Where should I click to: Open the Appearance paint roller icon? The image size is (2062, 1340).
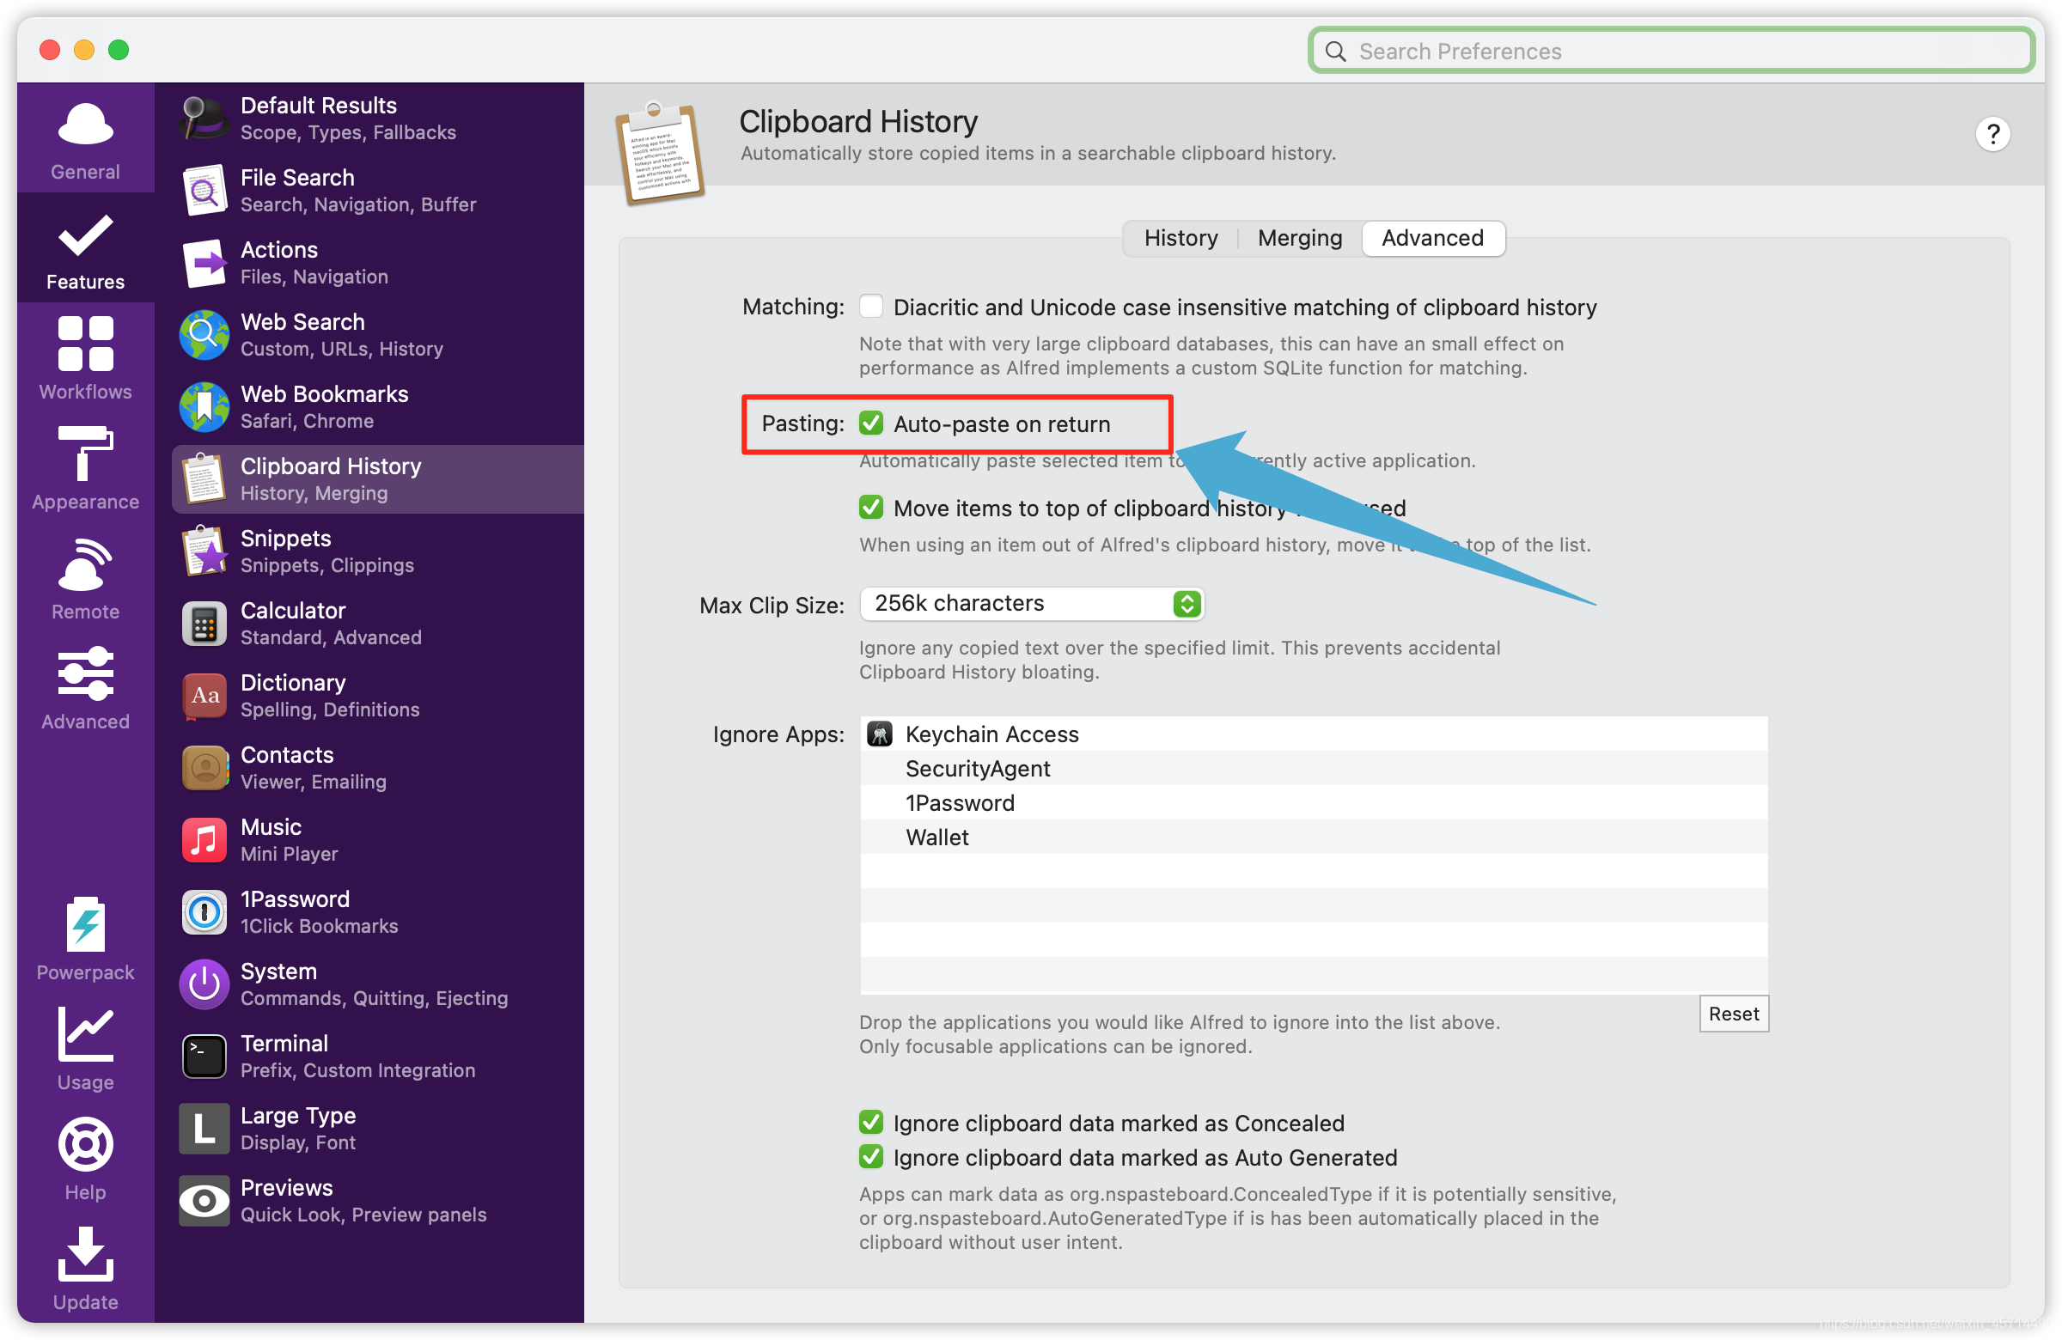(85, 453)
